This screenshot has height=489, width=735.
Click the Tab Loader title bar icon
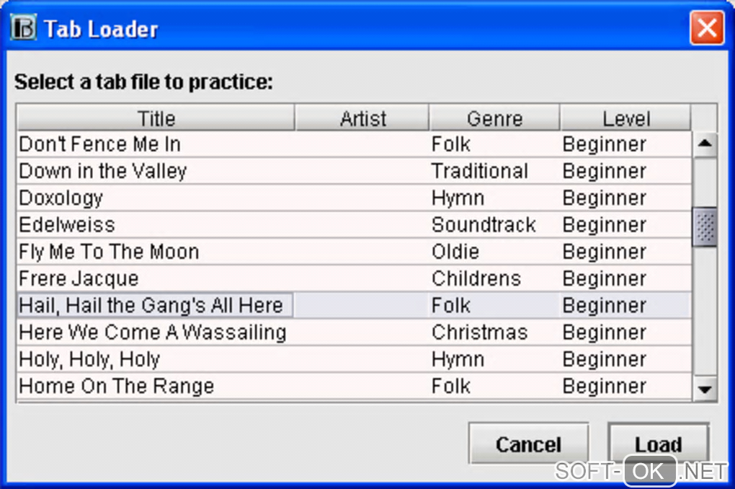[24, 29]
